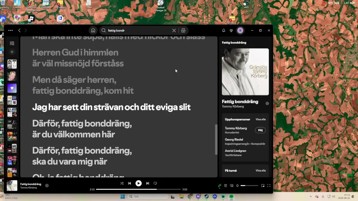Screen dimensions: 358x201
Task: Select the Golf With Your Friends desktop shortcut
Action: (31, 6)
